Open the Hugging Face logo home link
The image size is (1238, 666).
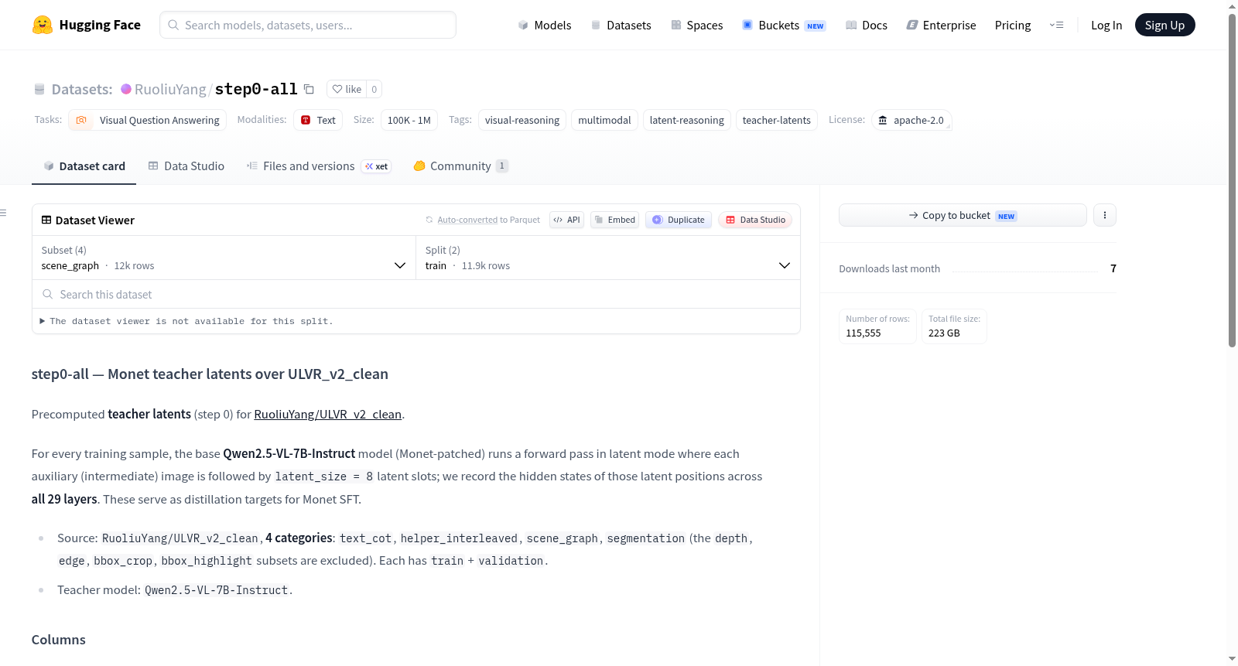point(86,25)
